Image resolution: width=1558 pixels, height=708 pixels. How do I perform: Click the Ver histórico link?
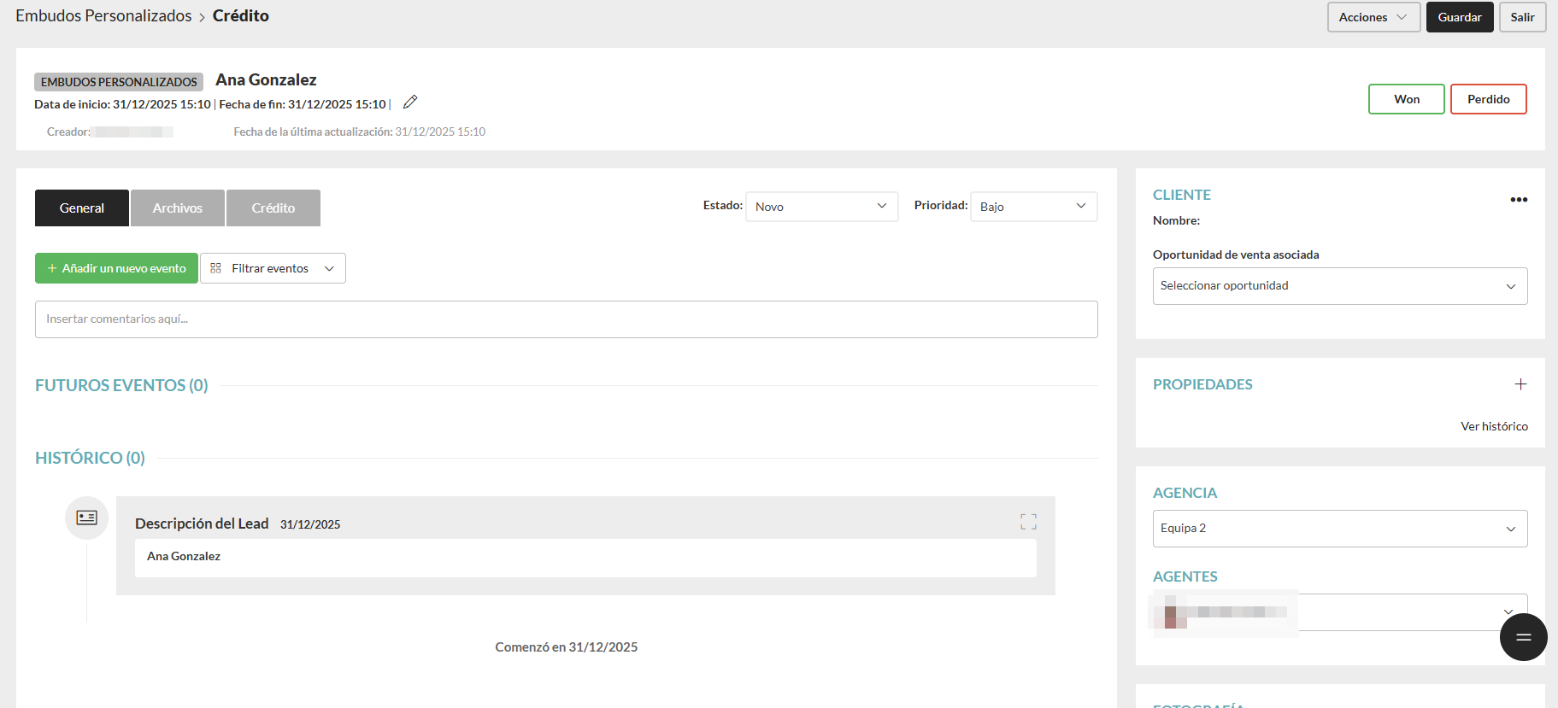pyautogui.click(x=1493, y=426)
